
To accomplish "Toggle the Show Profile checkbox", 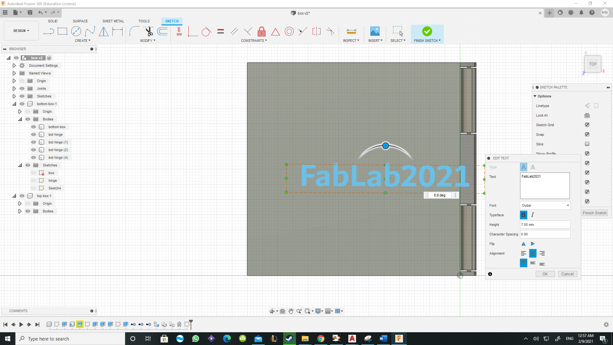I will [587, 154].
